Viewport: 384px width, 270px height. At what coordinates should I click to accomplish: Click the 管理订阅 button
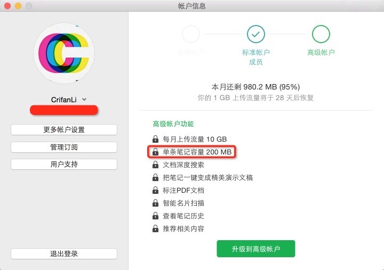tap(64, 147)
